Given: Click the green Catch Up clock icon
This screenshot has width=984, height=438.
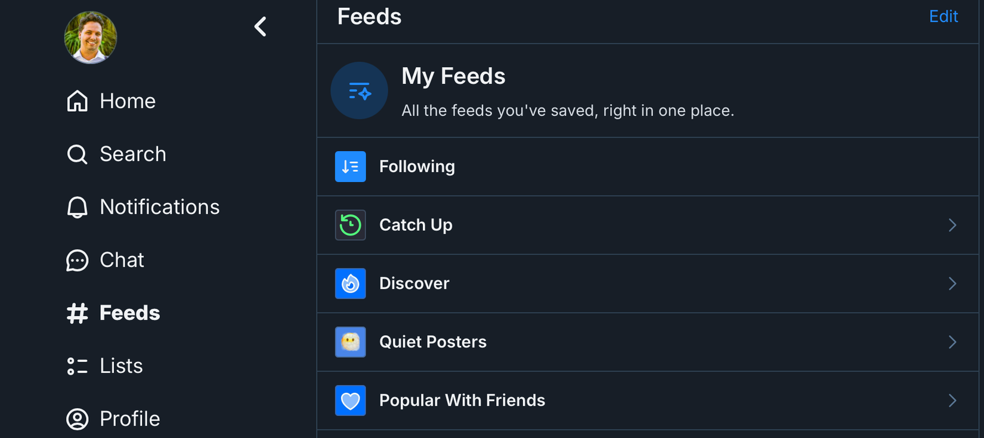Looking at the screenshot, I should [350, 225].
